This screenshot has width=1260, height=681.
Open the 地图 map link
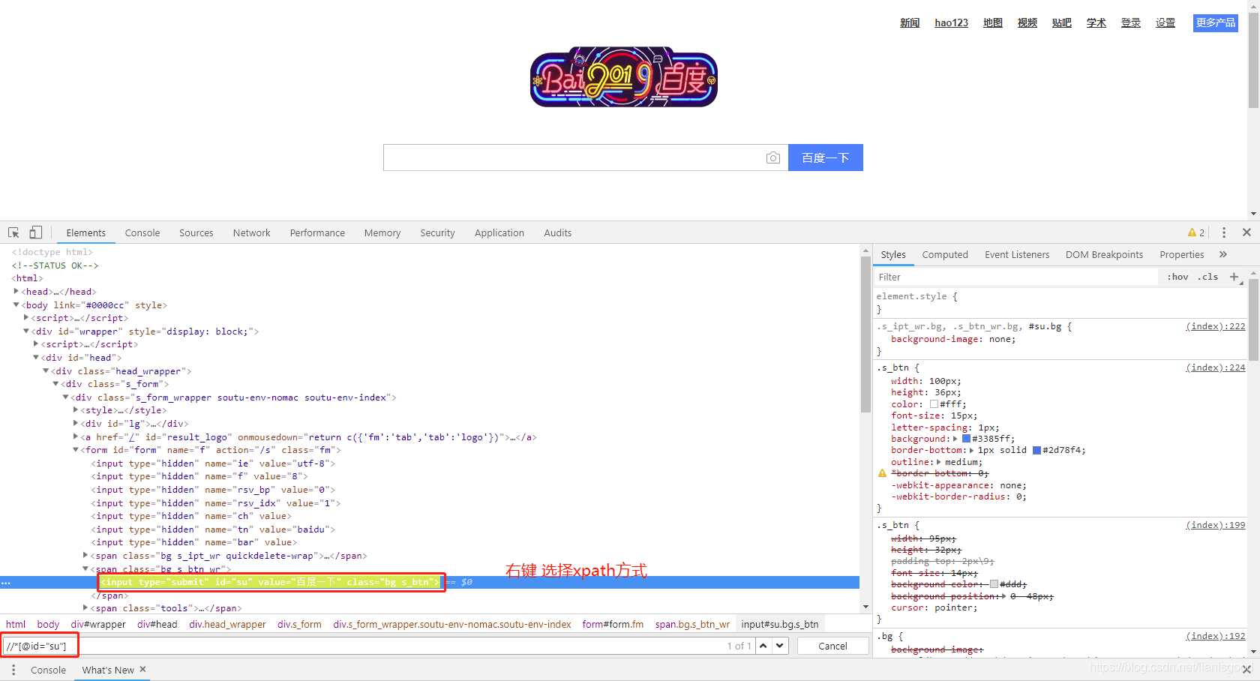(993, 22)
